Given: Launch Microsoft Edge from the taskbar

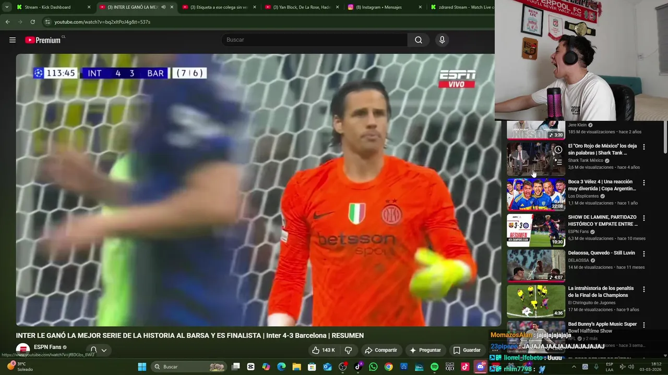Looking at the screenshot, I should [x=281, y=367].
